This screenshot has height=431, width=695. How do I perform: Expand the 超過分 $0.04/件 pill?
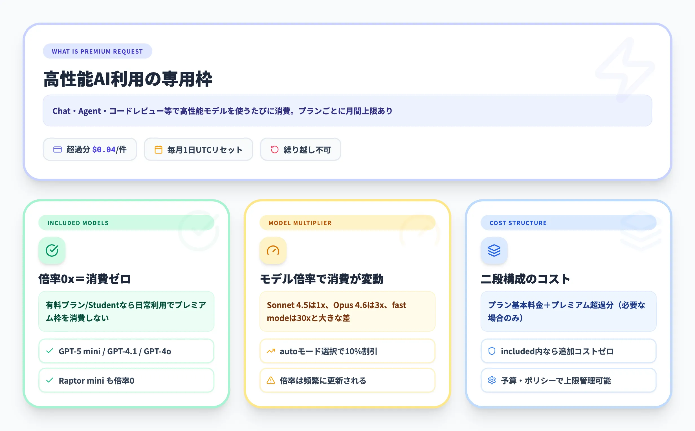90,149
